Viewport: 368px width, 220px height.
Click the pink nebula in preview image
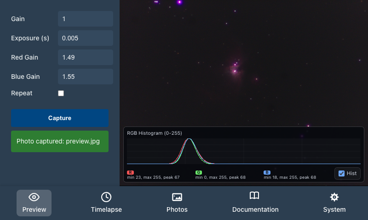235,69
